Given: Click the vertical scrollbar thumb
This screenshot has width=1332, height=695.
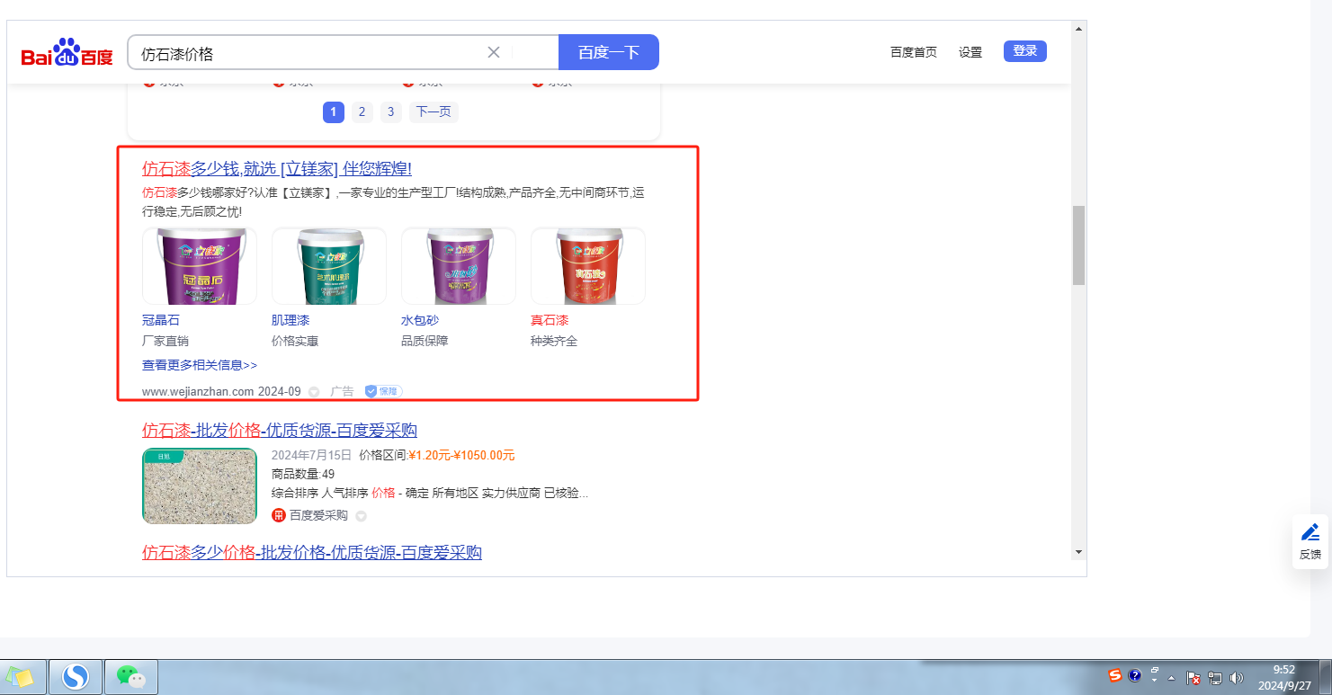Looking at the screenshot, I should (1078, 245).
